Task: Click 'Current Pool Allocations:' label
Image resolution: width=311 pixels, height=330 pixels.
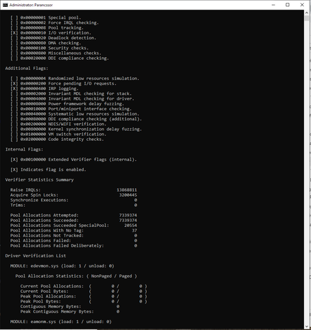Action: (x=52, y=286)
